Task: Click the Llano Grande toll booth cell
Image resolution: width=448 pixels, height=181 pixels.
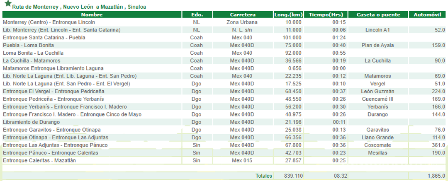Action: (378, 138)
